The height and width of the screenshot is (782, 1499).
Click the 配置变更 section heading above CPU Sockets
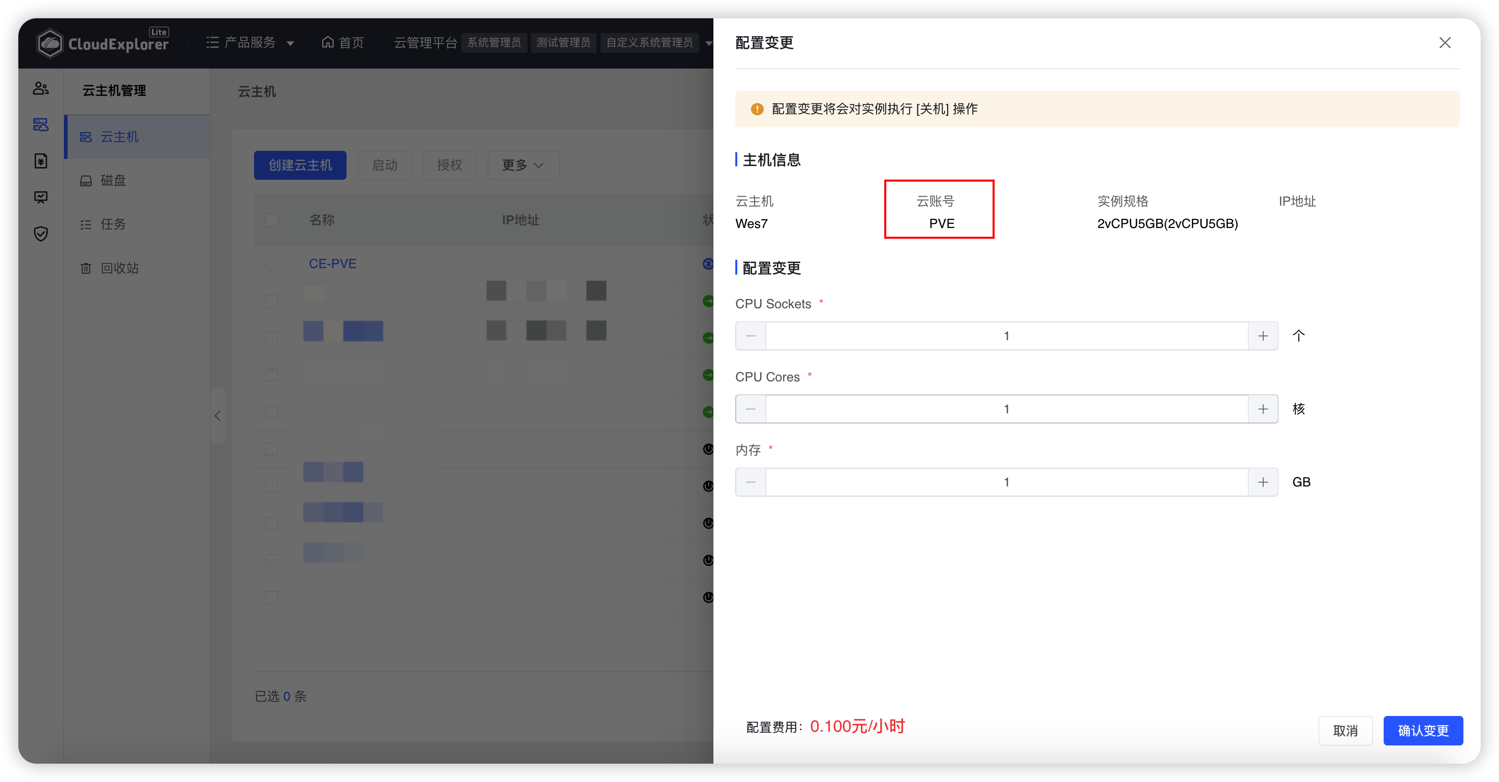(772, 268)
